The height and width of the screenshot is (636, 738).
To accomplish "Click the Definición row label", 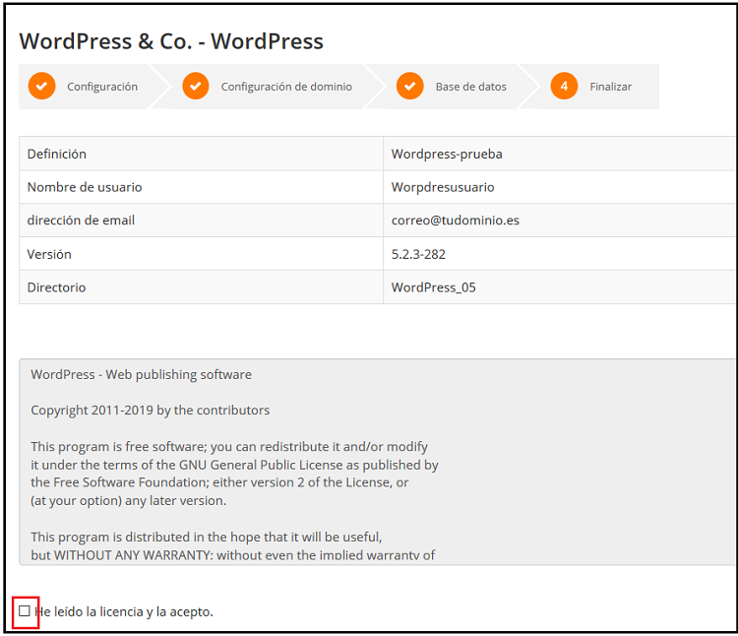I will (x=56, y=154).
